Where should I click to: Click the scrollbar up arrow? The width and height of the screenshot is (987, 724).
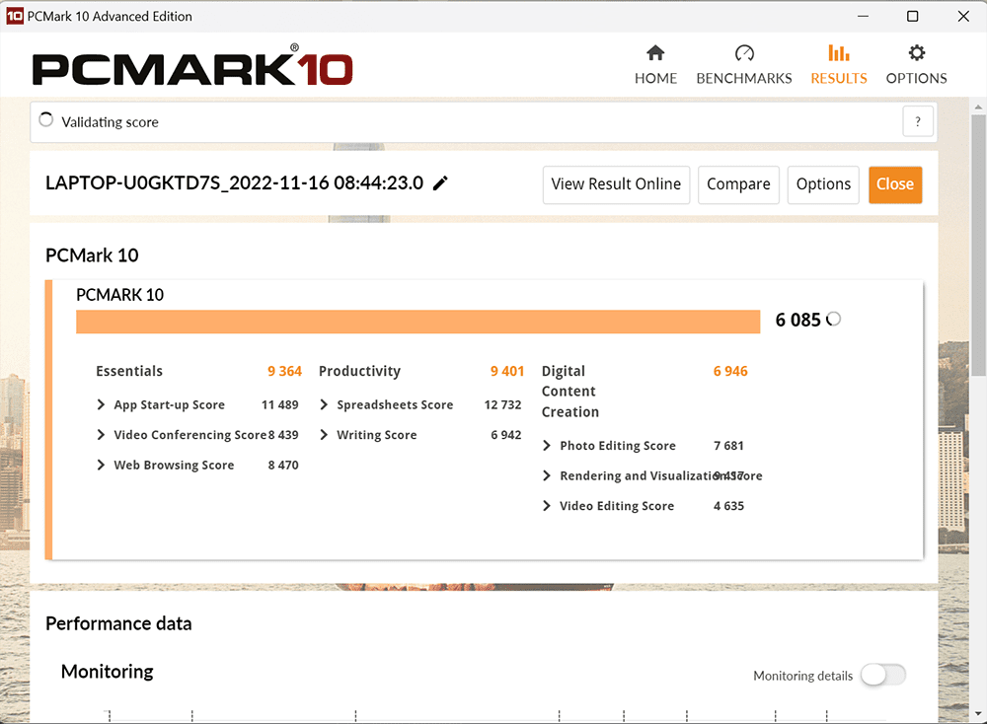pyautogui.click(x=978, y=107)
